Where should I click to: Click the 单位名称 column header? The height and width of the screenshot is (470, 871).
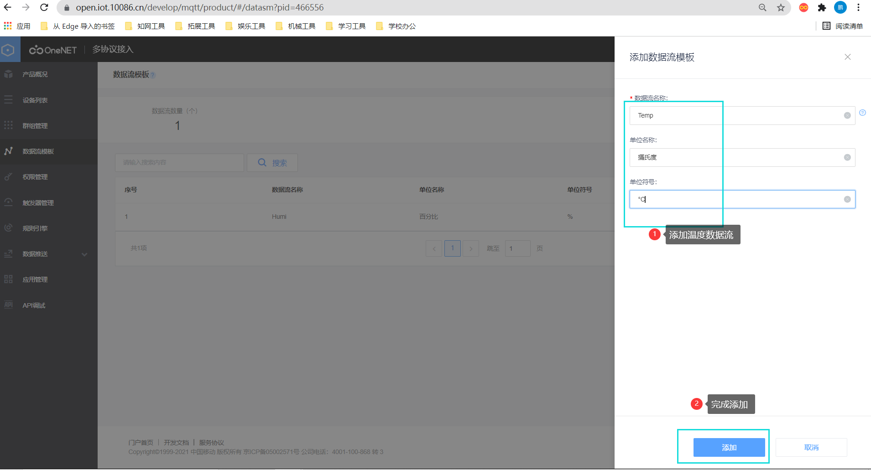[x=432, y=190]
